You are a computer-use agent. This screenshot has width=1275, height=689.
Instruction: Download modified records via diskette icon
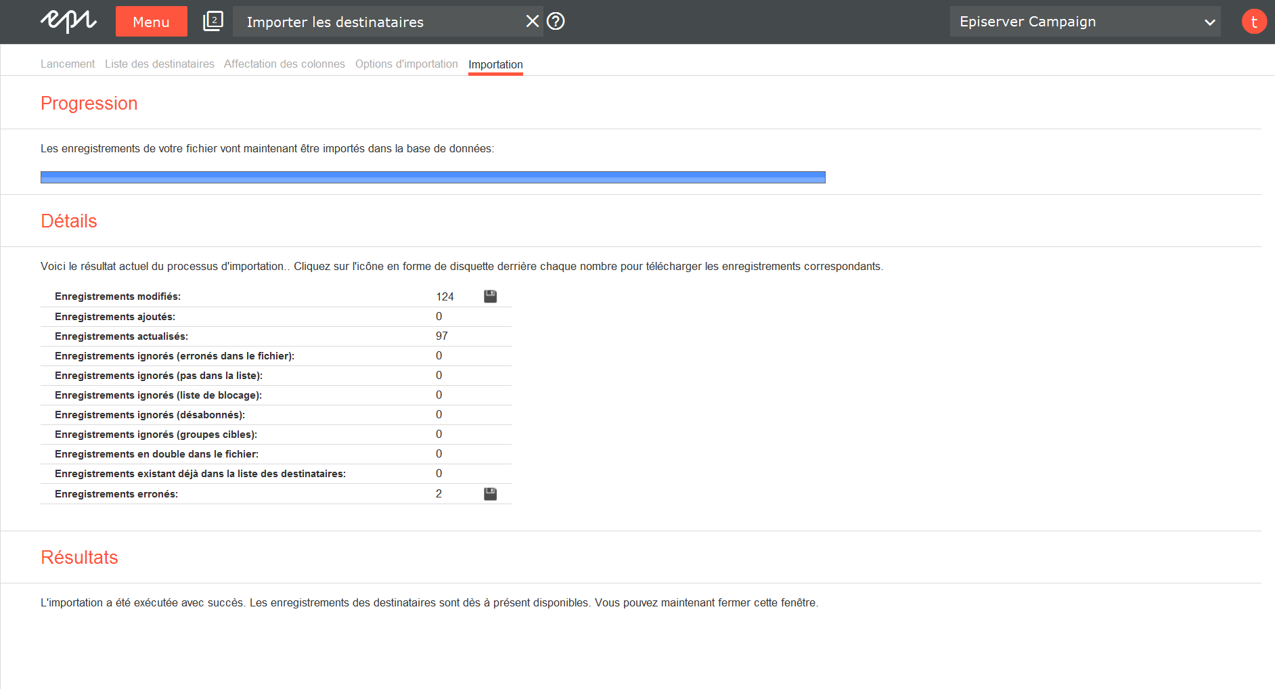[x=491, y=296]
